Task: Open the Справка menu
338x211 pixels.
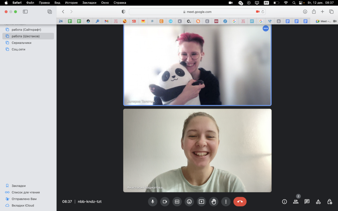Action: click(x=120, y=3)
